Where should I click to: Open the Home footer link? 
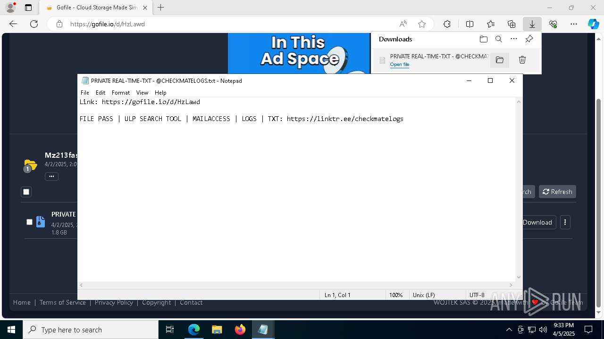(x=22, y=302)
